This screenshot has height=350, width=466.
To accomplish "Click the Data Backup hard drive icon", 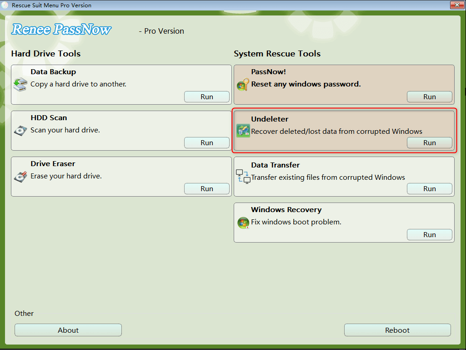I will (x=20, y=85).
